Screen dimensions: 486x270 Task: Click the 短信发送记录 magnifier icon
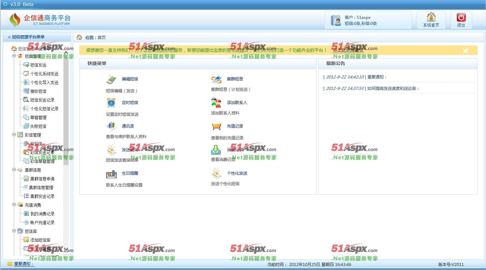pos(26,100)
